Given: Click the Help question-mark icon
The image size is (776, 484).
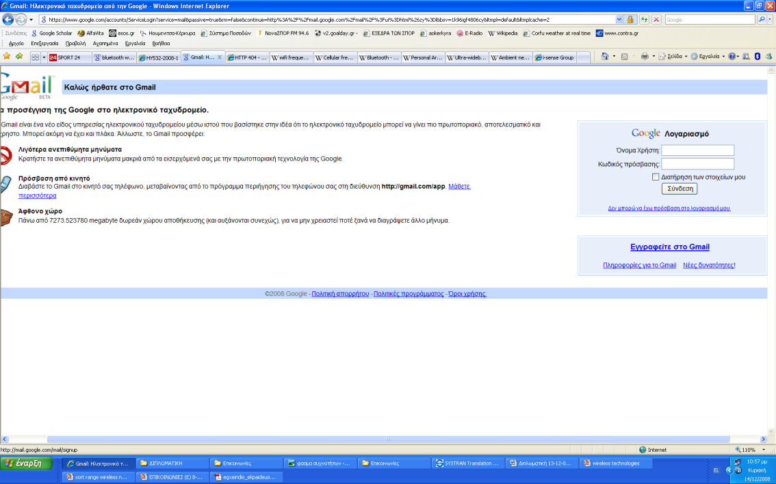Looking at the screenshot, I should tap(732, 56).
